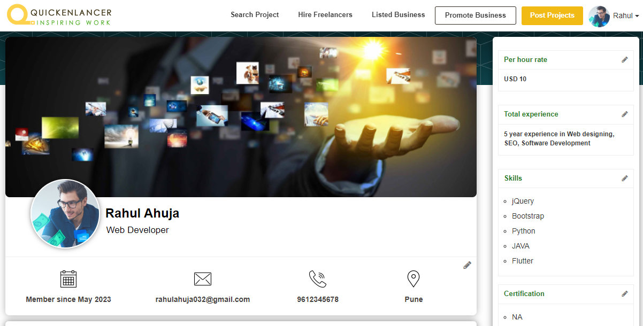The image size is (643, 326).
Task: Open the Quickenlancer logo home link
Action: (x=59, y=15)
